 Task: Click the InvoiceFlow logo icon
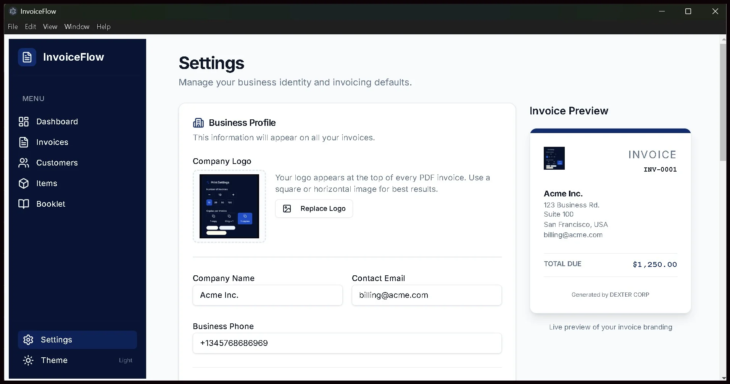(27, 57)
